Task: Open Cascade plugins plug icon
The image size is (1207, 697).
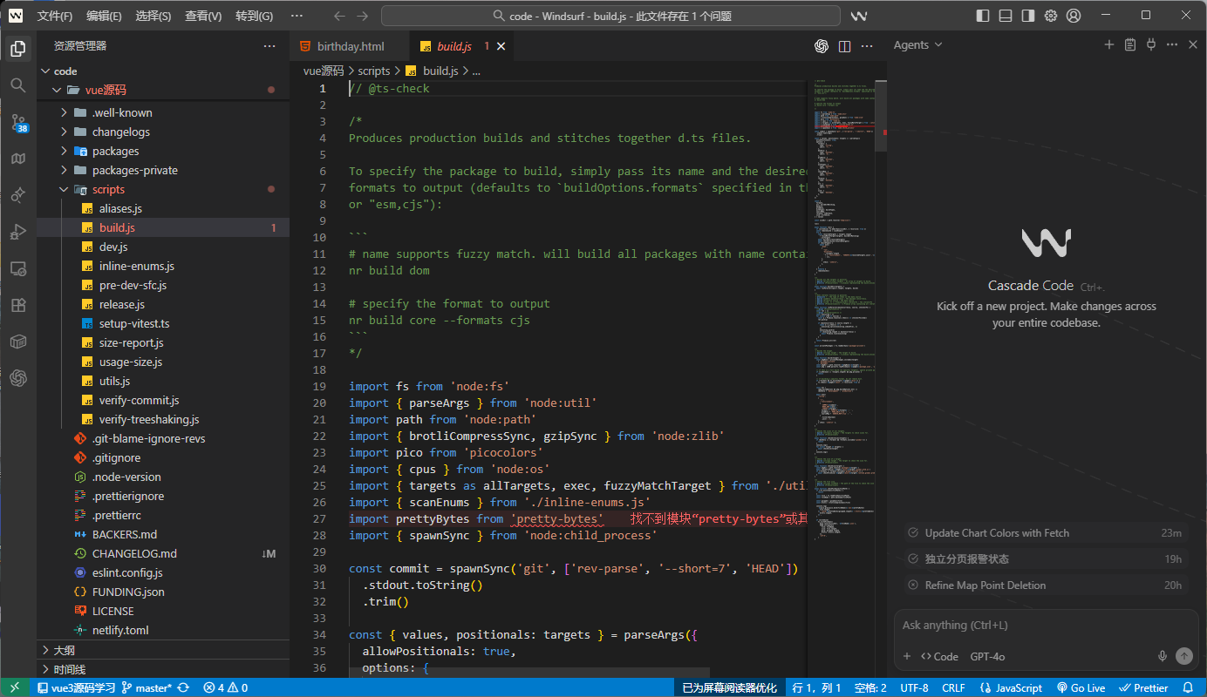Action: pyautogui.click(x=1151, y=44)
